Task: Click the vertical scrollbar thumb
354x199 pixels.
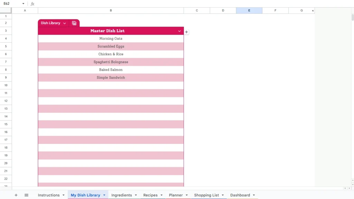Action: 353,17
